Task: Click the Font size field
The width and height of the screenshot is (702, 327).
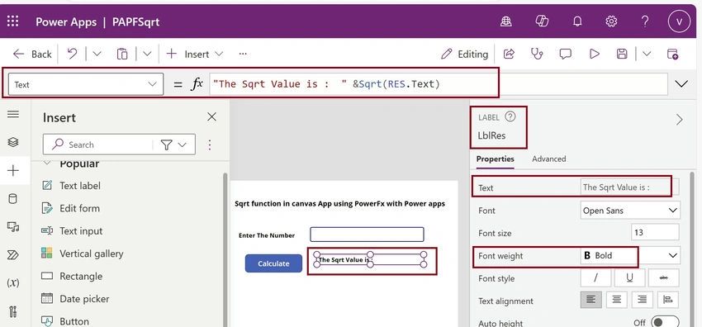Action: [655, 233]
